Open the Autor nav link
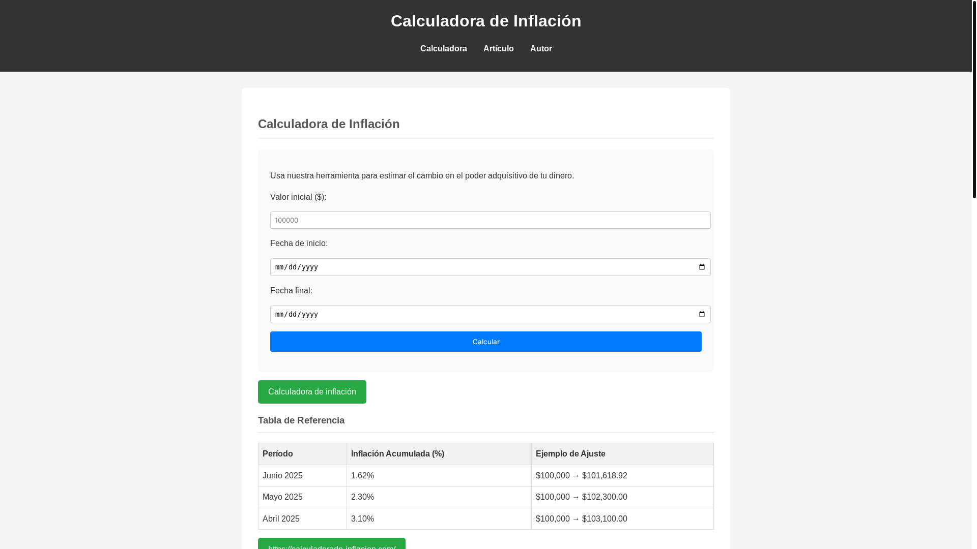 pyautogui.click(x=541, y=49)
